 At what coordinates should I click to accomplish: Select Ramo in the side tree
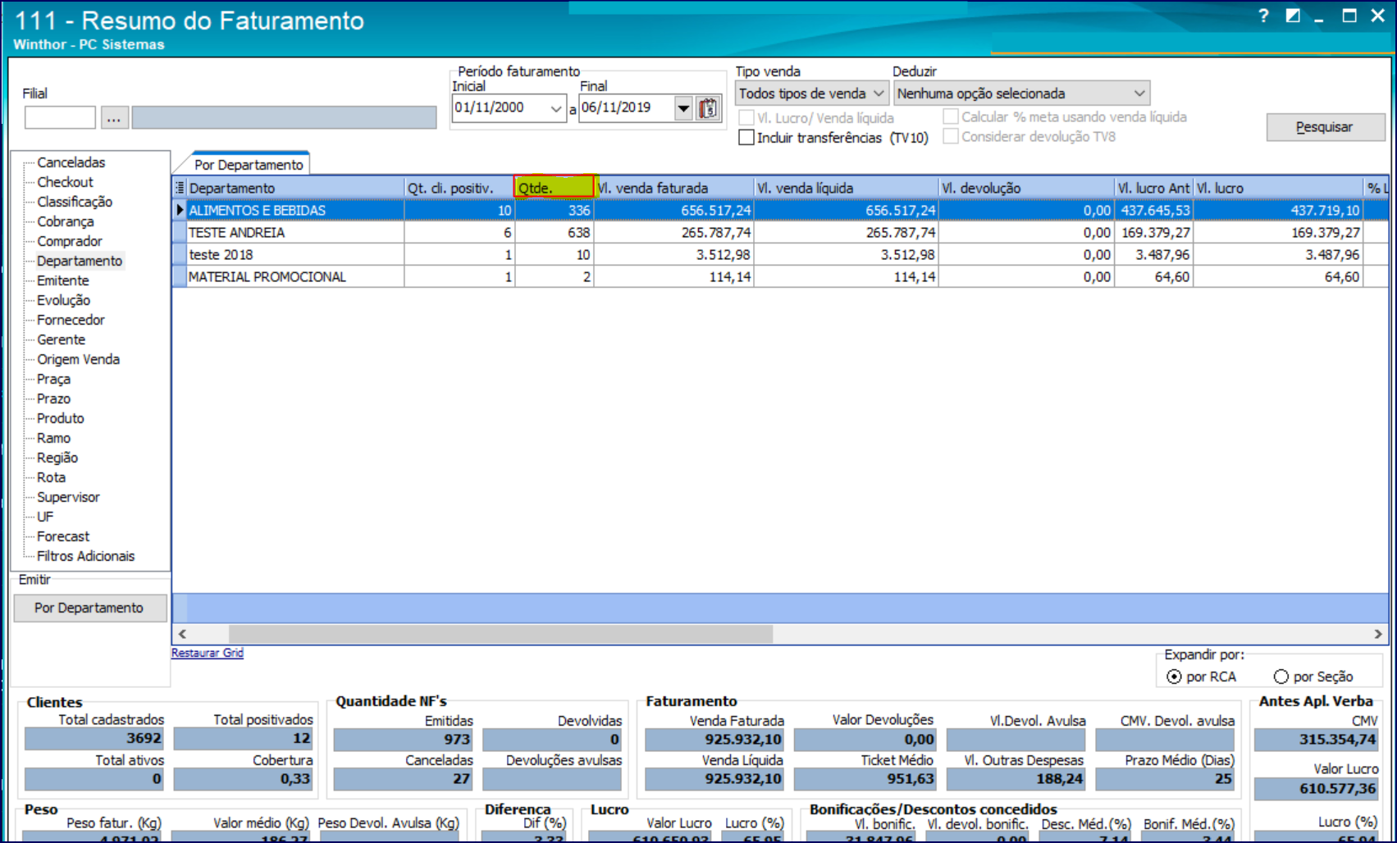pos(53,438)
